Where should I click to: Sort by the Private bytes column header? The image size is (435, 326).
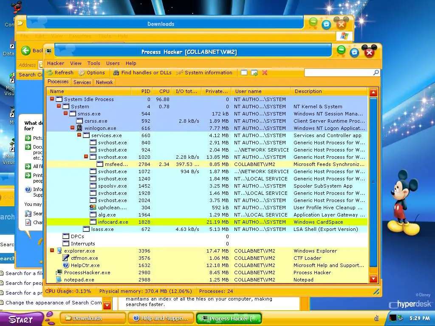216,91
